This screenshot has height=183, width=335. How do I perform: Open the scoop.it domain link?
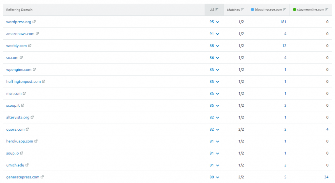click(x=13, y=105)
